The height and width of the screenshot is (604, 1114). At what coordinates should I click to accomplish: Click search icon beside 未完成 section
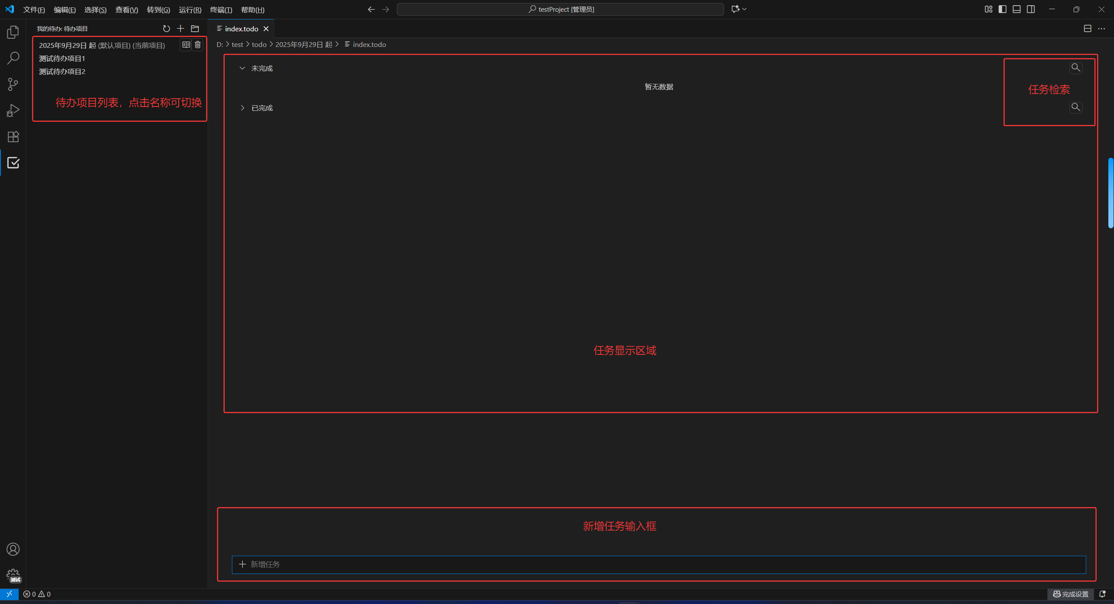[1075, 68]
